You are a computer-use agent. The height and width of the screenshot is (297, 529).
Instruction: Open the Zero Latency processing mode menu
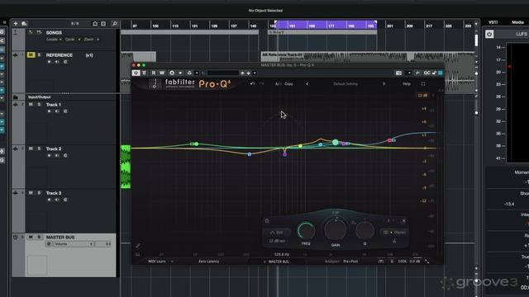[x=208, y=262]
